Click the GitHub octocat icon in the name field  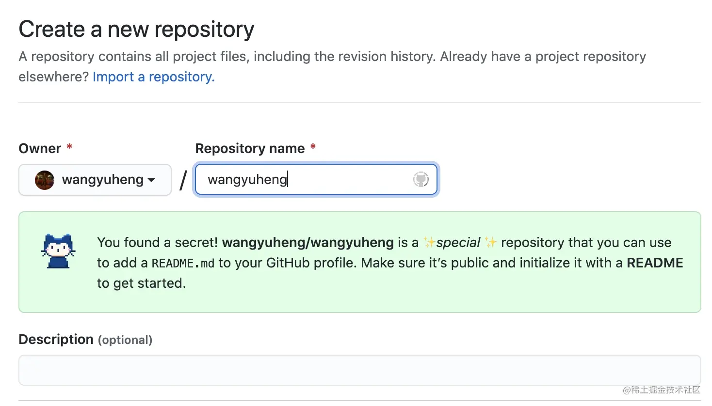click(421, 179)
